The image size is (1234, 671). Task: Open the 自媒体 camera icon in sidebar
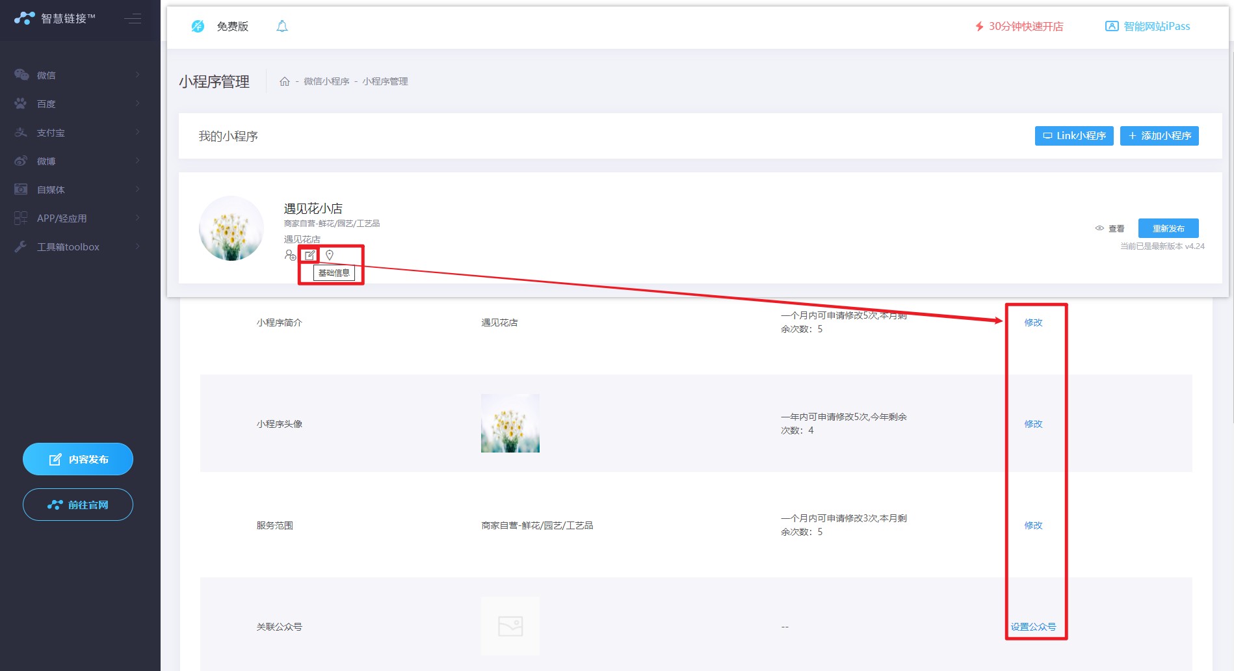[x=20, y=189]
